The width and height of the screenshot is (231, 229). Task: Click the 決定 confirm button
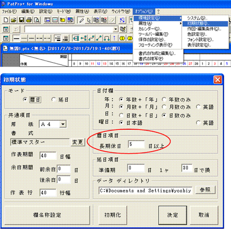click(x=173, y=215)
